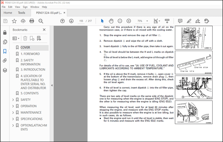Screen dimensions: 223x142
Task: Jump to 1. FOREWORD bookmark
Action: click(x=30, y=54)
